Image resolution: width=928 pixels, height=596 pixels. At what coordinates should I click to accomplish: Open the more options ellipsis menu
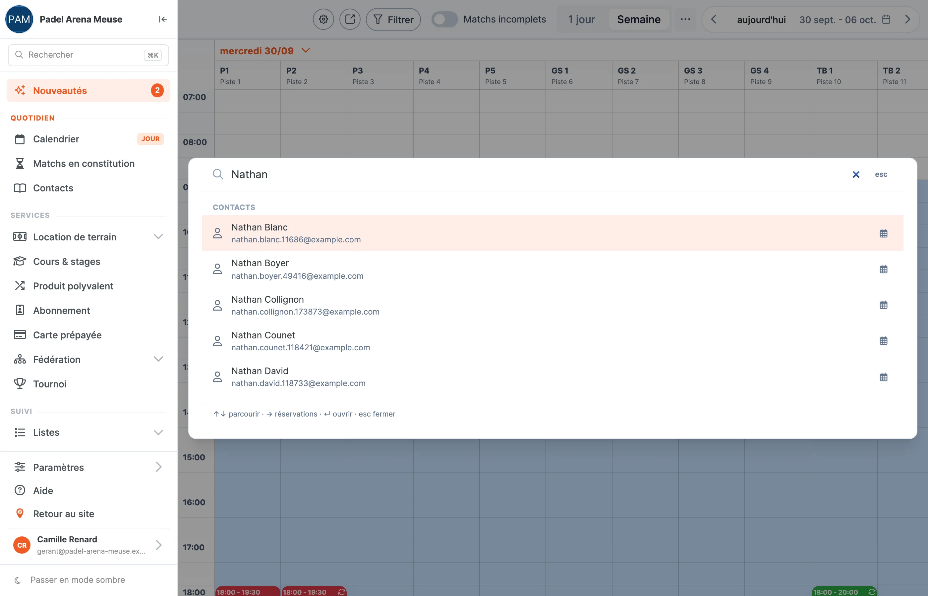point(685,19)
